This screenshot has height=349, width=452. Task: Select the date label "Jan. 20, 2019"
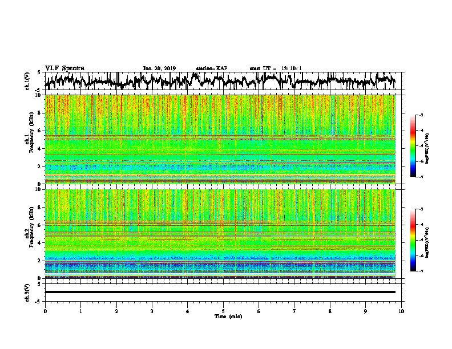159,68
